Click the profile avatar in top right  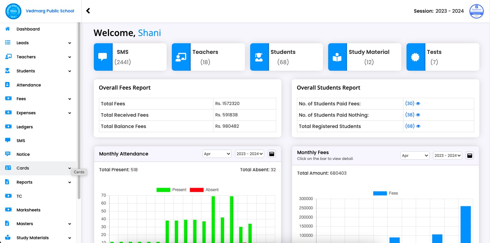476,11
